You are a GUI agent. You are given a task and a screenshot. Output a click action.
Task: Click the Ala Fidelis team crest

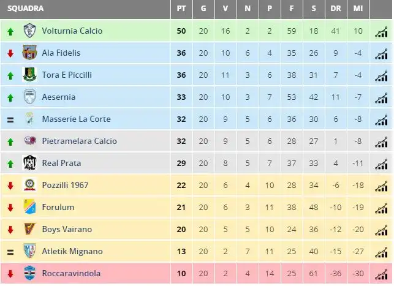pyautogui.click(x=29, y=53)
